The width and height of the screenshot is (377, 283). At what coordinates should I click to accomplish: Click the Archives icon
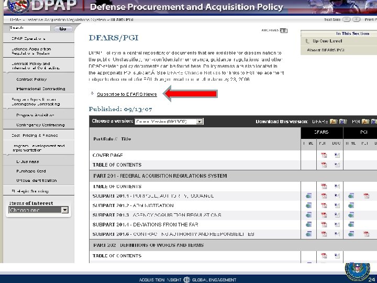[284, 30]
